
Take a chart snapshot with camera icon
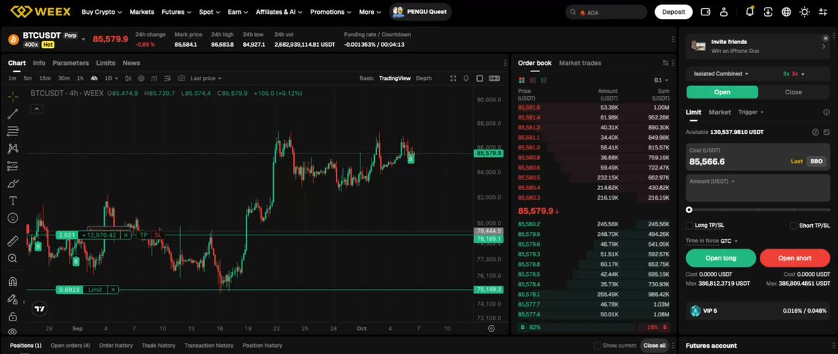coord(182,78)
